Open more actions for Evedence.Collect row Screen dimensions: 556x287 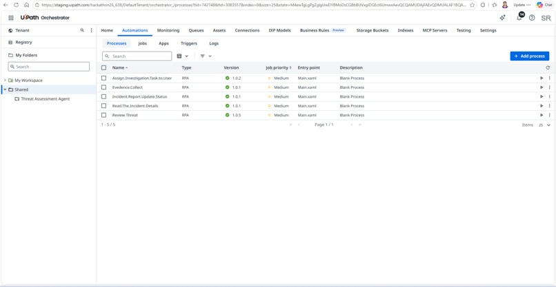point(549,87)
